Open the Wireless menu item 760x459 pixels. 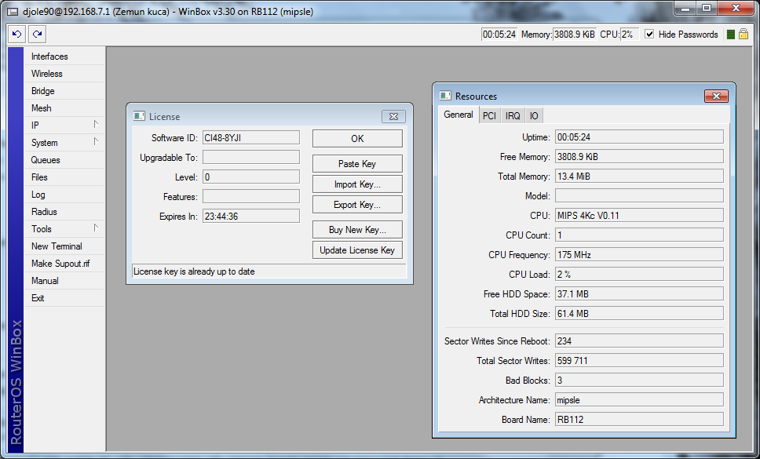click(x=64, y=74)
